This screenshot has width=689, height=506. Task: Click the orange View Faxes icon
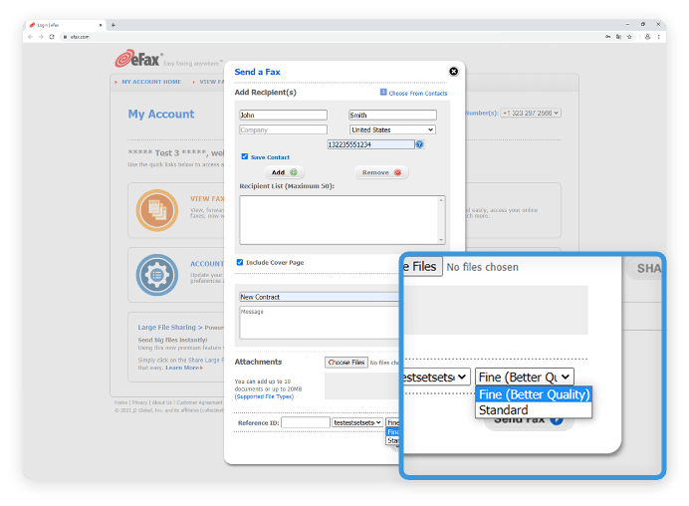[x=155, y=208]
